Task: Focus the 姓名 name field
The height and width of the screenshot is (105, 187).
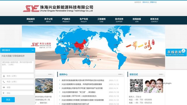Action: tap(18, 76)
